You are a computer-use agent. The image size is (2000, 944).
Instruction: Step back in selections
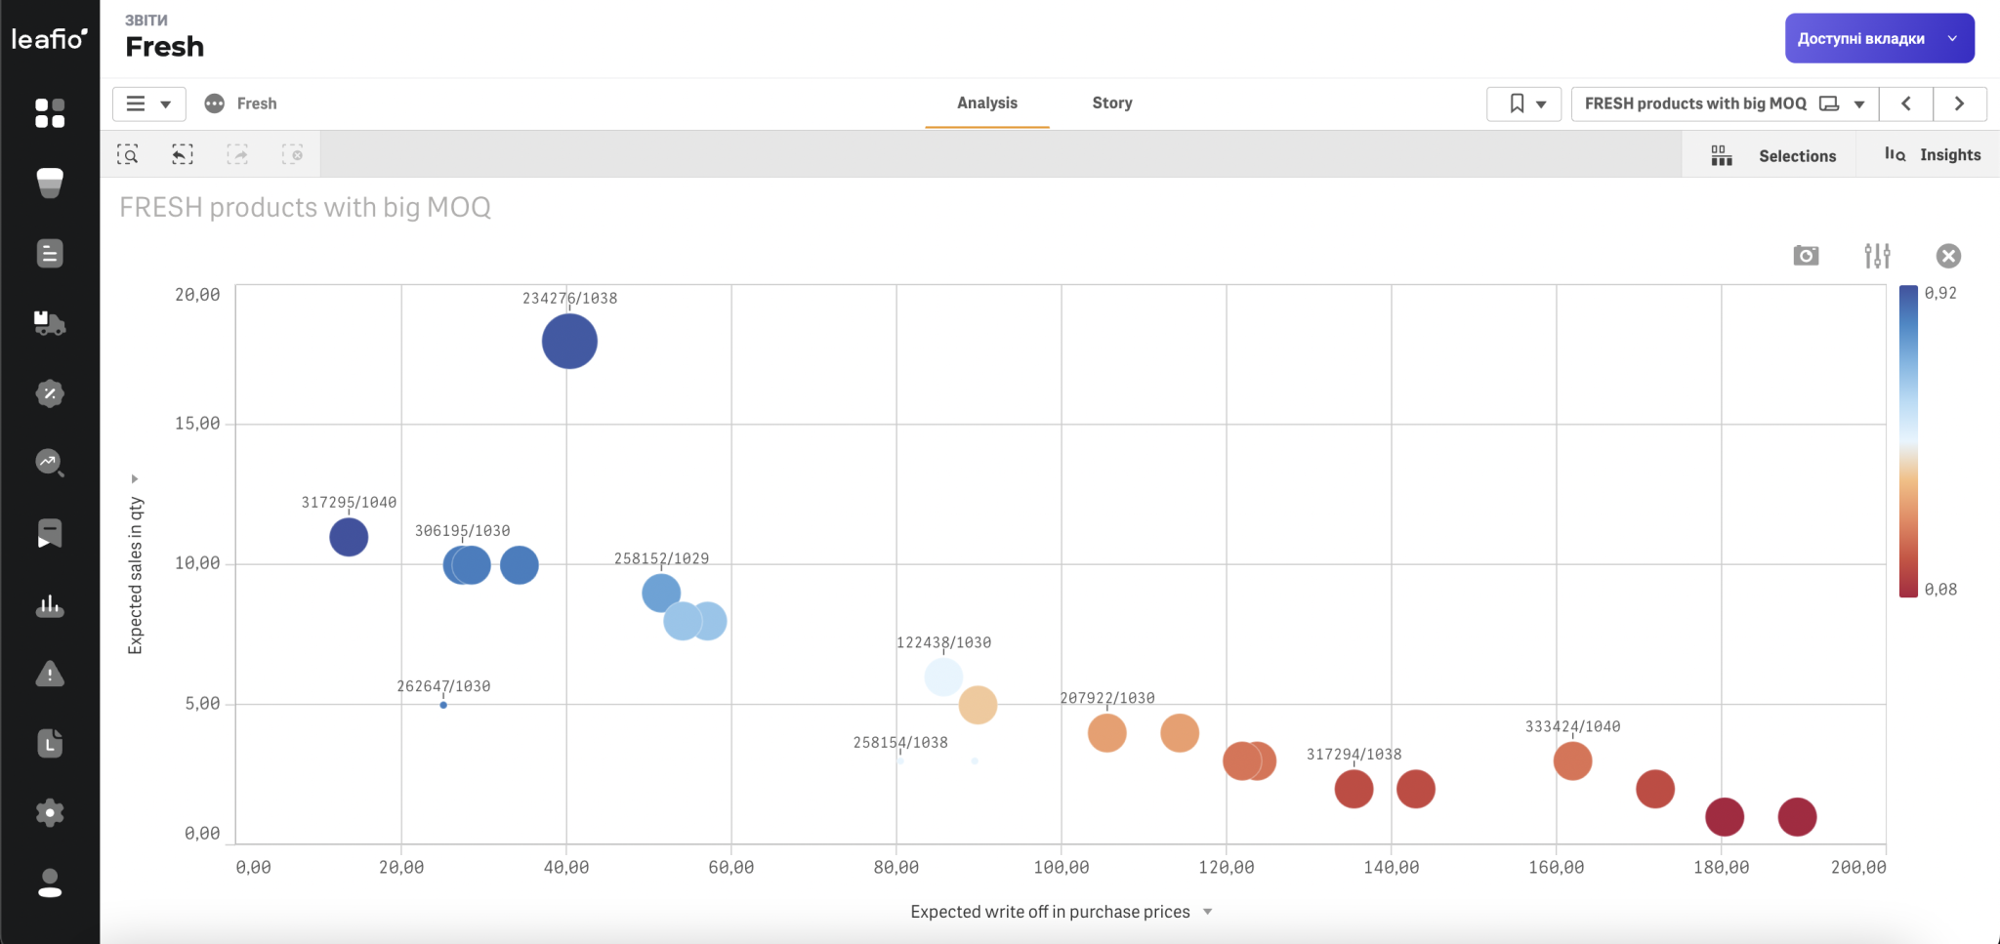pos(183,154)
